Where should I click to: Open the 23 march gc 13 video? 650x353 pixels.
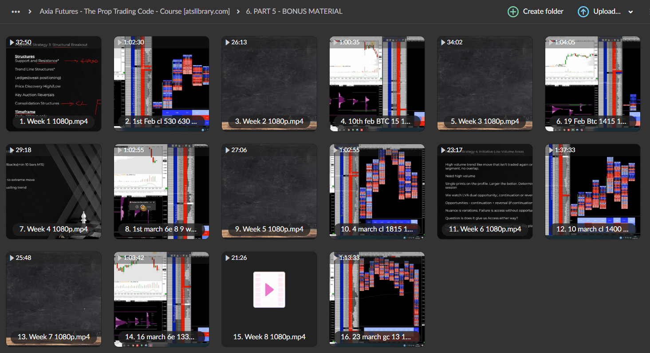[x=377, y=299]
